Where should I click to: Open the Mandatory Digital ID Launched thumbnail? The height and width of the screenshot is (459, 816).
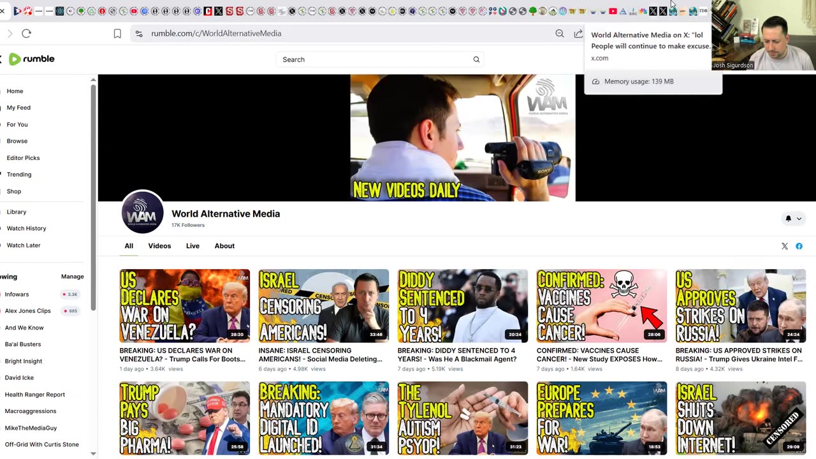tap(323, 418)
